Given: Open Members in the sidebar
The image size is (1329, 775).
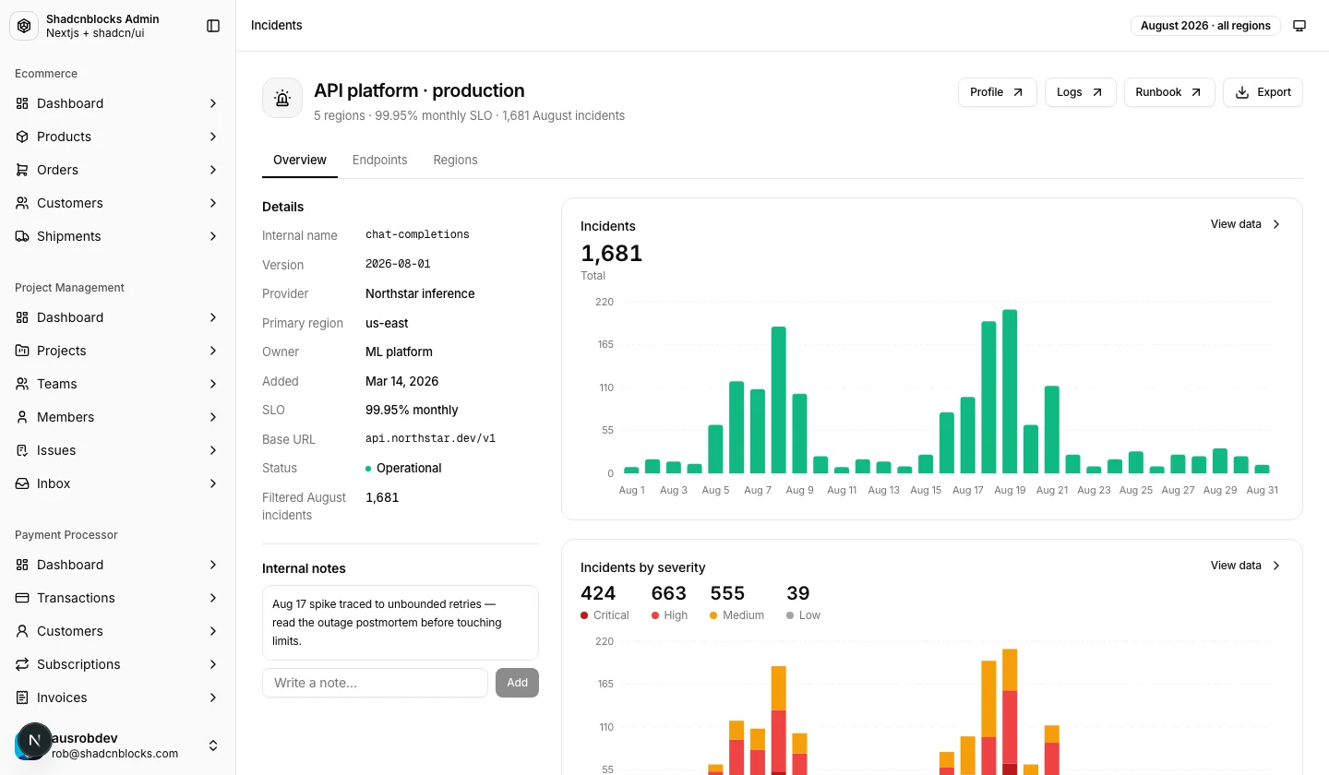Looking at the screenshot, I should (118, 417).
